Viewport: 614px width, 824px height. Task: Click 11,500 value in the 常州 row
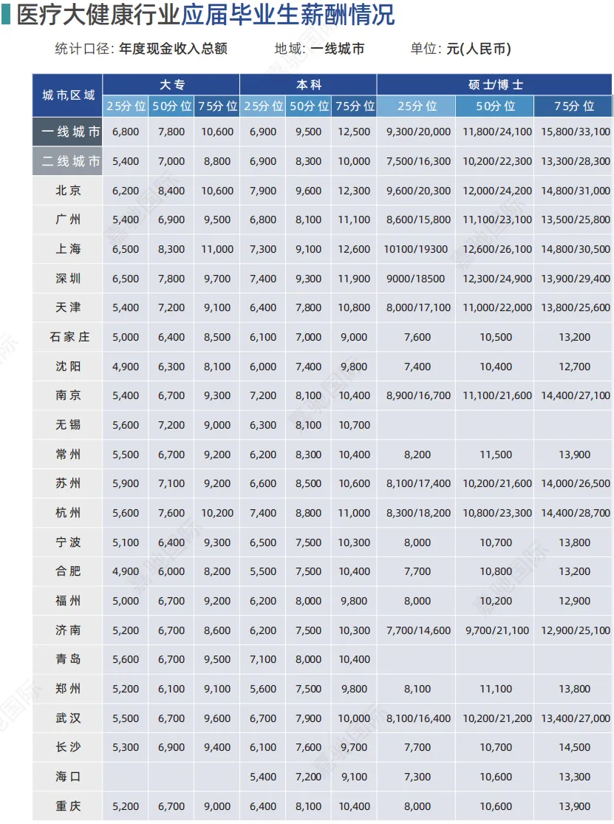(x=495, y=454)
